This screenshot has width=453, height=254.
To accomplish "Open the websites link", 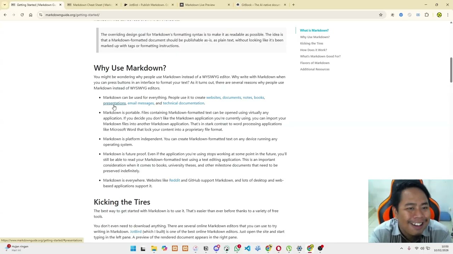I will coord(213,97).
